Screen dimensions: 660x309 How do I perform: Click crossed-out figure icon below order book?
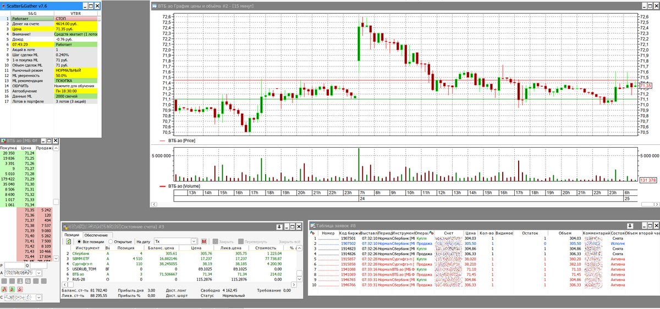tap(20, 289)
